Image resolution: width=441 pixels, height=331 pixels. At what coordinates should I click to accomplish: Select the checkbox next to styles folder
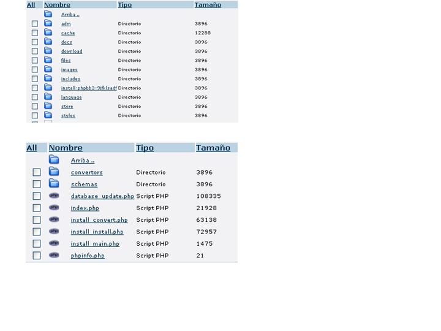click(35, 115)
